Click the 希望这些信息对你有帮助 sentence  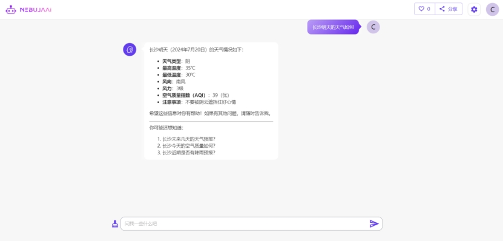pyautogui.click(x=211, y=113)
